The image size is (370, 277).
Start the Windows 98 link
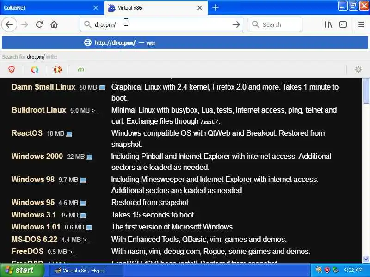pyautogui.click(x=33, y=180)
